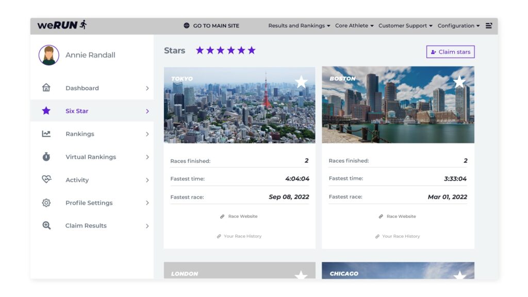Select Dashboard in the sidebar

point(92,88)
